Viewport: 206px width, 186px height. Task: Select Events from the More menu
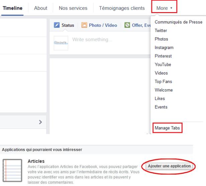click(x=161, y=107)
